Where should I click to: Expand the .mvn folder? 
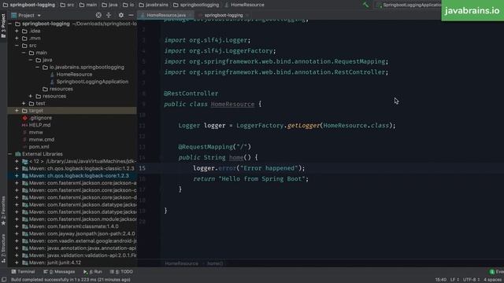17,39
